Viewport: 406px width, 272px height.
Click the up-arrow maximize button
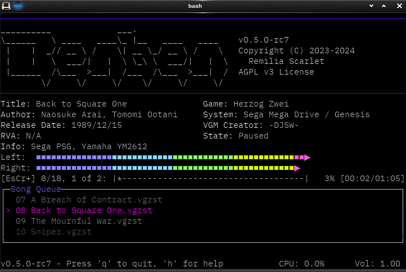(x=384, y=6)
